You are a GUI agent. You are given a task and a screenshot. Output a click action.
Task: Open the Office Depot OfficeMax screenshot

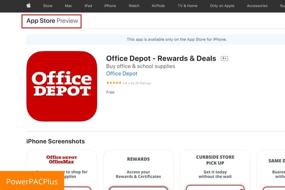(62, 170)
